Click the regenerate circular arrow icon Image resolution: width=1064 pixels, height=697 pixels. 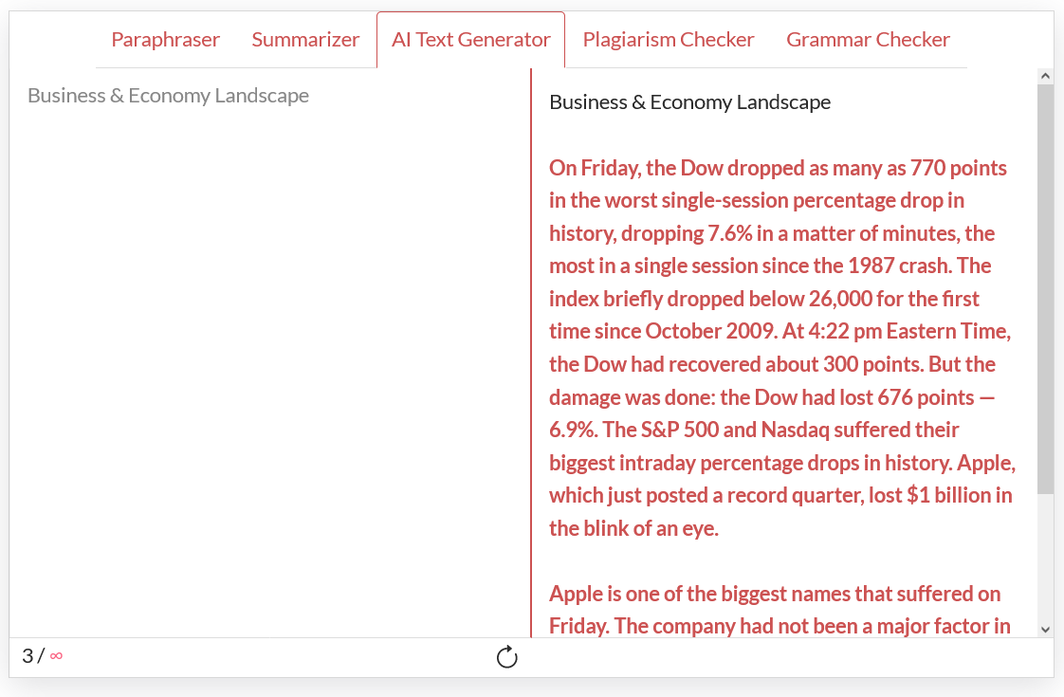[507, 656]
